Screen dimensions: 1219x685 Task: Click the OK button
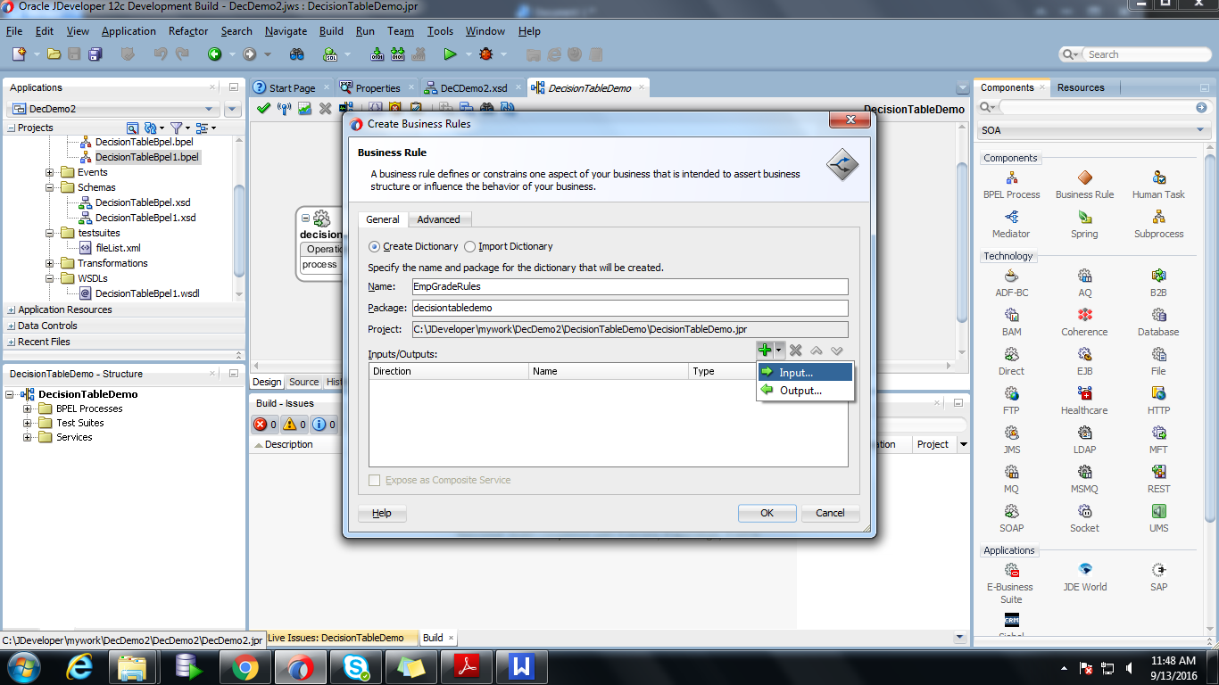[766, 513]
